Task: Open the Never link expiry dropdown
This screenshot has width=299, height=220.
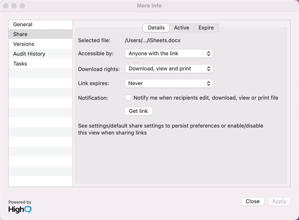Action: (x=169, y=83)
